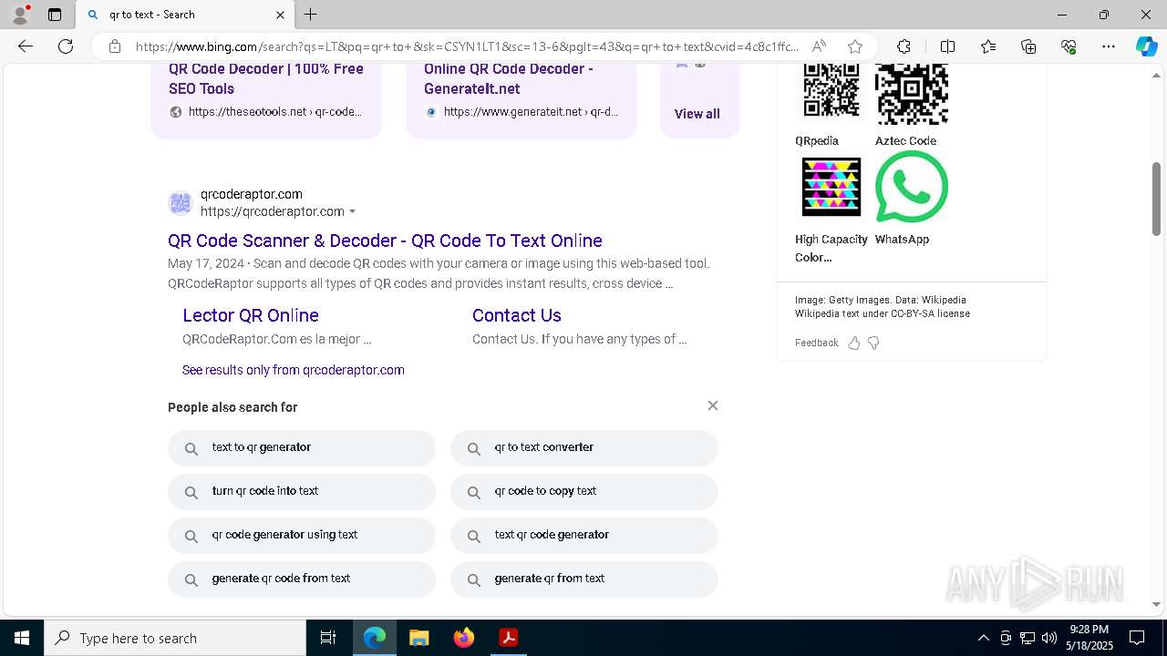Open the Lector QR Online sublink
This screenshot has height=656, width=1167.
coord(251,315)
